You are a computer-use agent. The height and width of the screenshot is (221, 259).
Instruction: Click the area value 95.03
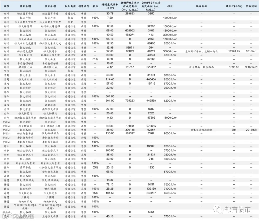tap(110, 31)
